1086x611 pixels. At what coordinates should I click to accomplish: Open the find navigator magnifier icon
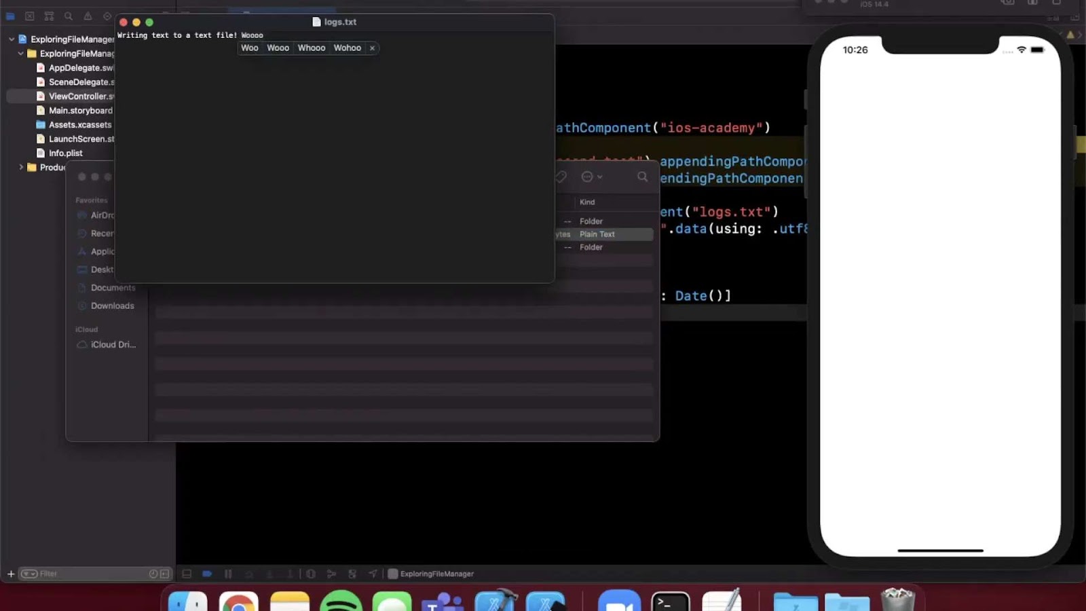69,16
